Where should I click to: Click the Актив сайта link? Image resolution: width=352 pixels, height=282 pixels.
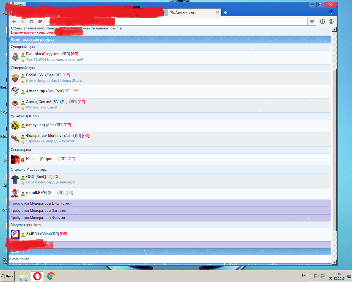19,259
